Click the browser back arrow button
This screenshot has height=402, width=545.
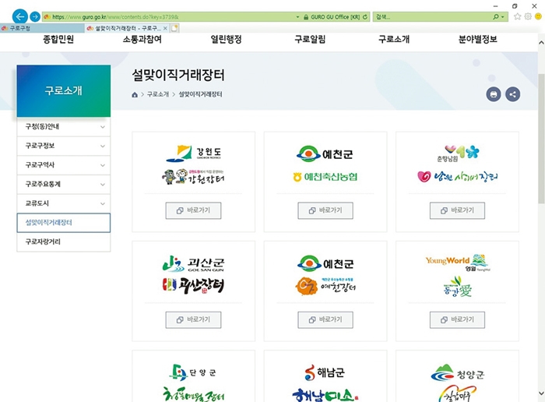point(20,16)
